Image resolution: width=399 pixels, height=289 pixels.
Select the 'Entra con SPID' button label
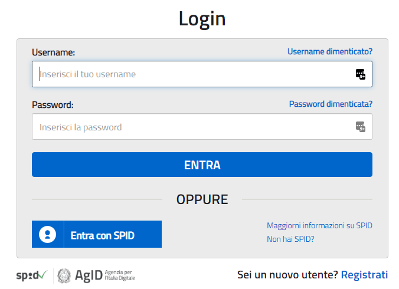(103, 235)
